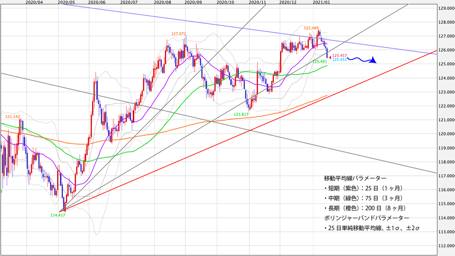Click the 125.000 price axis label
The width and height of the screenshot is (455, 256).
(447, 64)
